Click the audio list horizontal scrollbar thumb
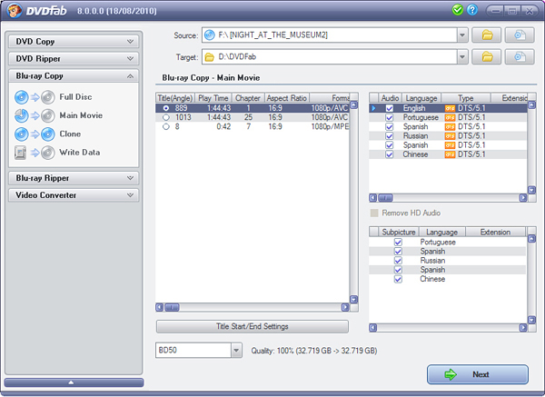Viewport: 545px width, 397px height. [385, 198]
